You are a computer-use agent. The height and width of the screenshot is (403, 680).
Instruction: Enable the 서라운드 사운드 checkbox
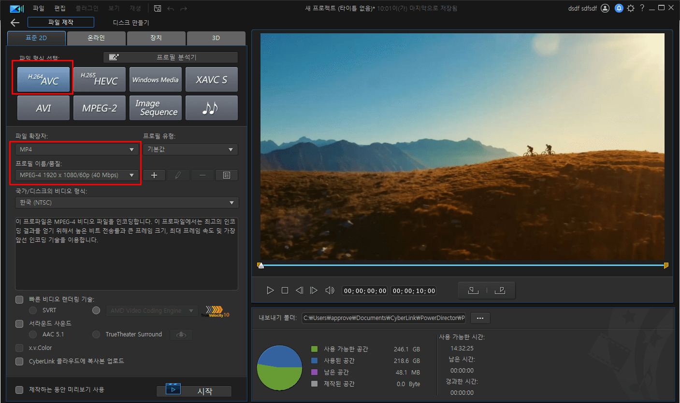point(19,323)
